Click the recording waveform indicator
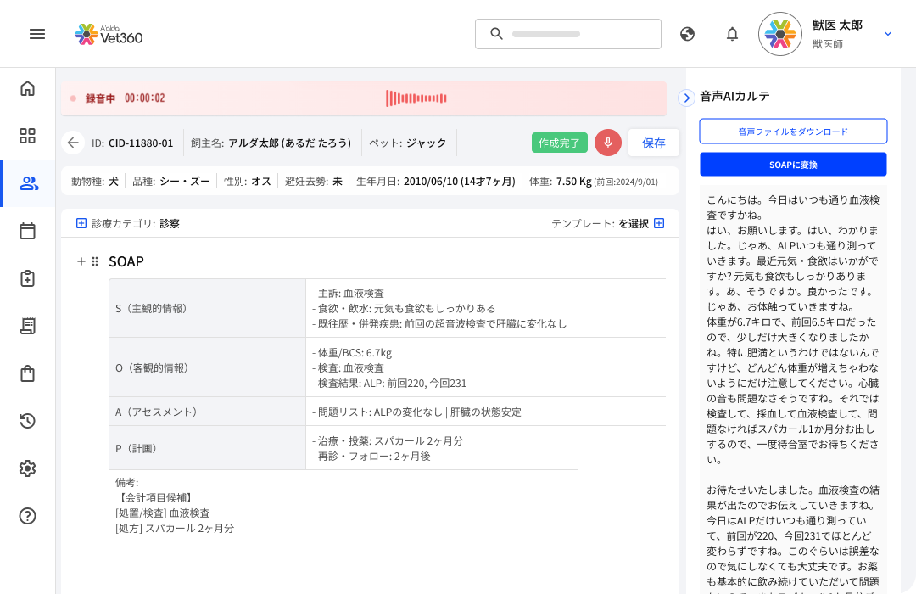The width and height of the screenshot is (916, 594). coord(416,98)
